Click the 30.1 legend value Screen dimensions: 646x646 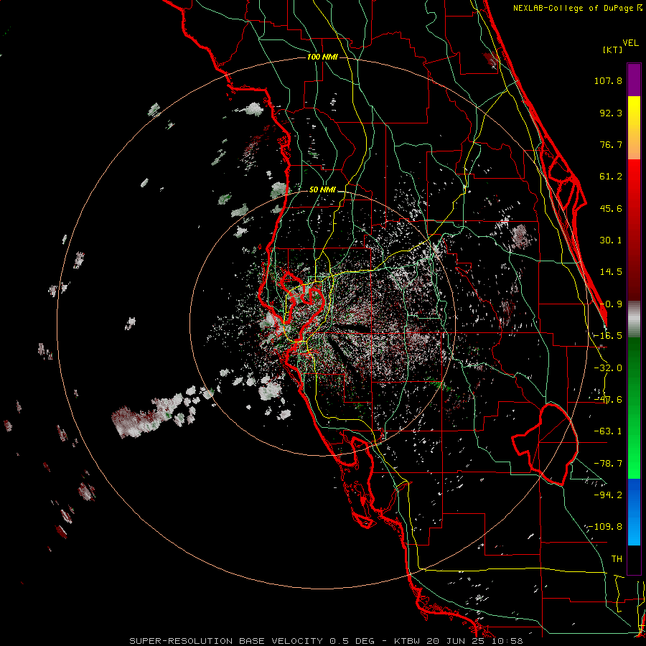[x=611, y=240]
